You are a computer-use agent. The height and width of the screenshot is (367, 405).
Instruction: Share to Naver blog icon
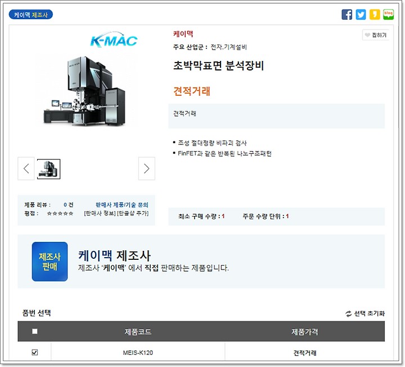388,15
